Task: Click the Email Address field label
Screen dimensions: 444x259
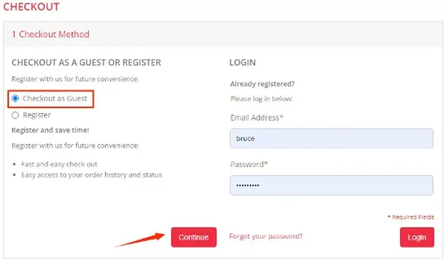Action: [x=257, y=117]
